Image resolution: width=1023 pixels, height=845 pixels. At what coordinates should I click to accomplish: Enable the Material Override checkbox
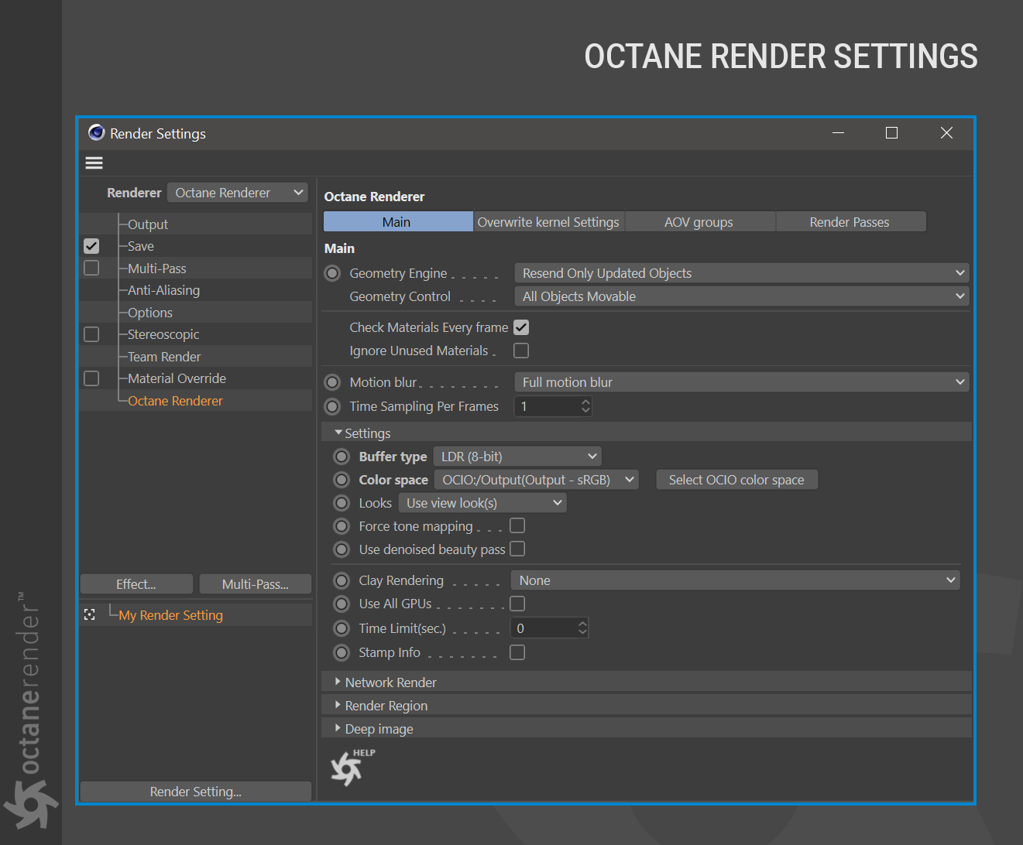[x=91, y=378]
